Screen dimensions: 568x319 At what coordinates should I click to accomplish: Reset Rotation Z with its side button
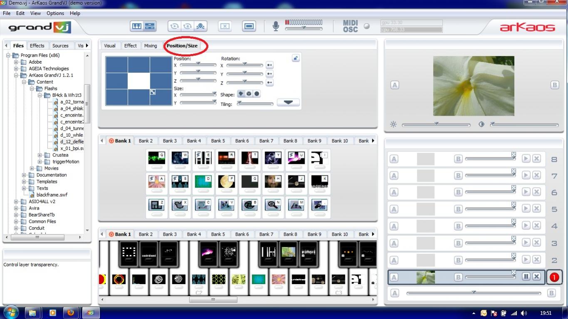coord(269,83)
